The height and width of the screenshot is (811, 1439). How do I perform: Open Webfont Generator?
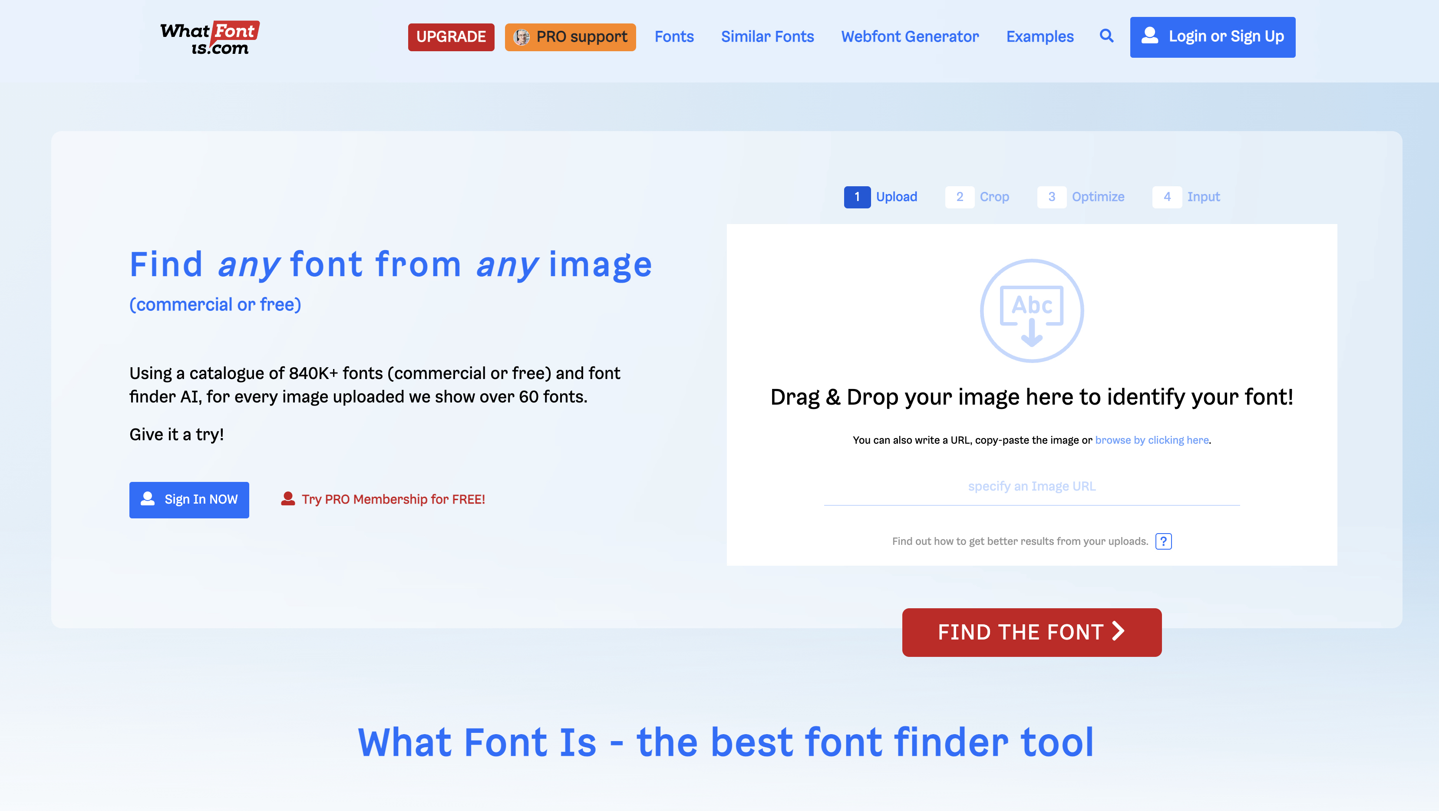910,37
